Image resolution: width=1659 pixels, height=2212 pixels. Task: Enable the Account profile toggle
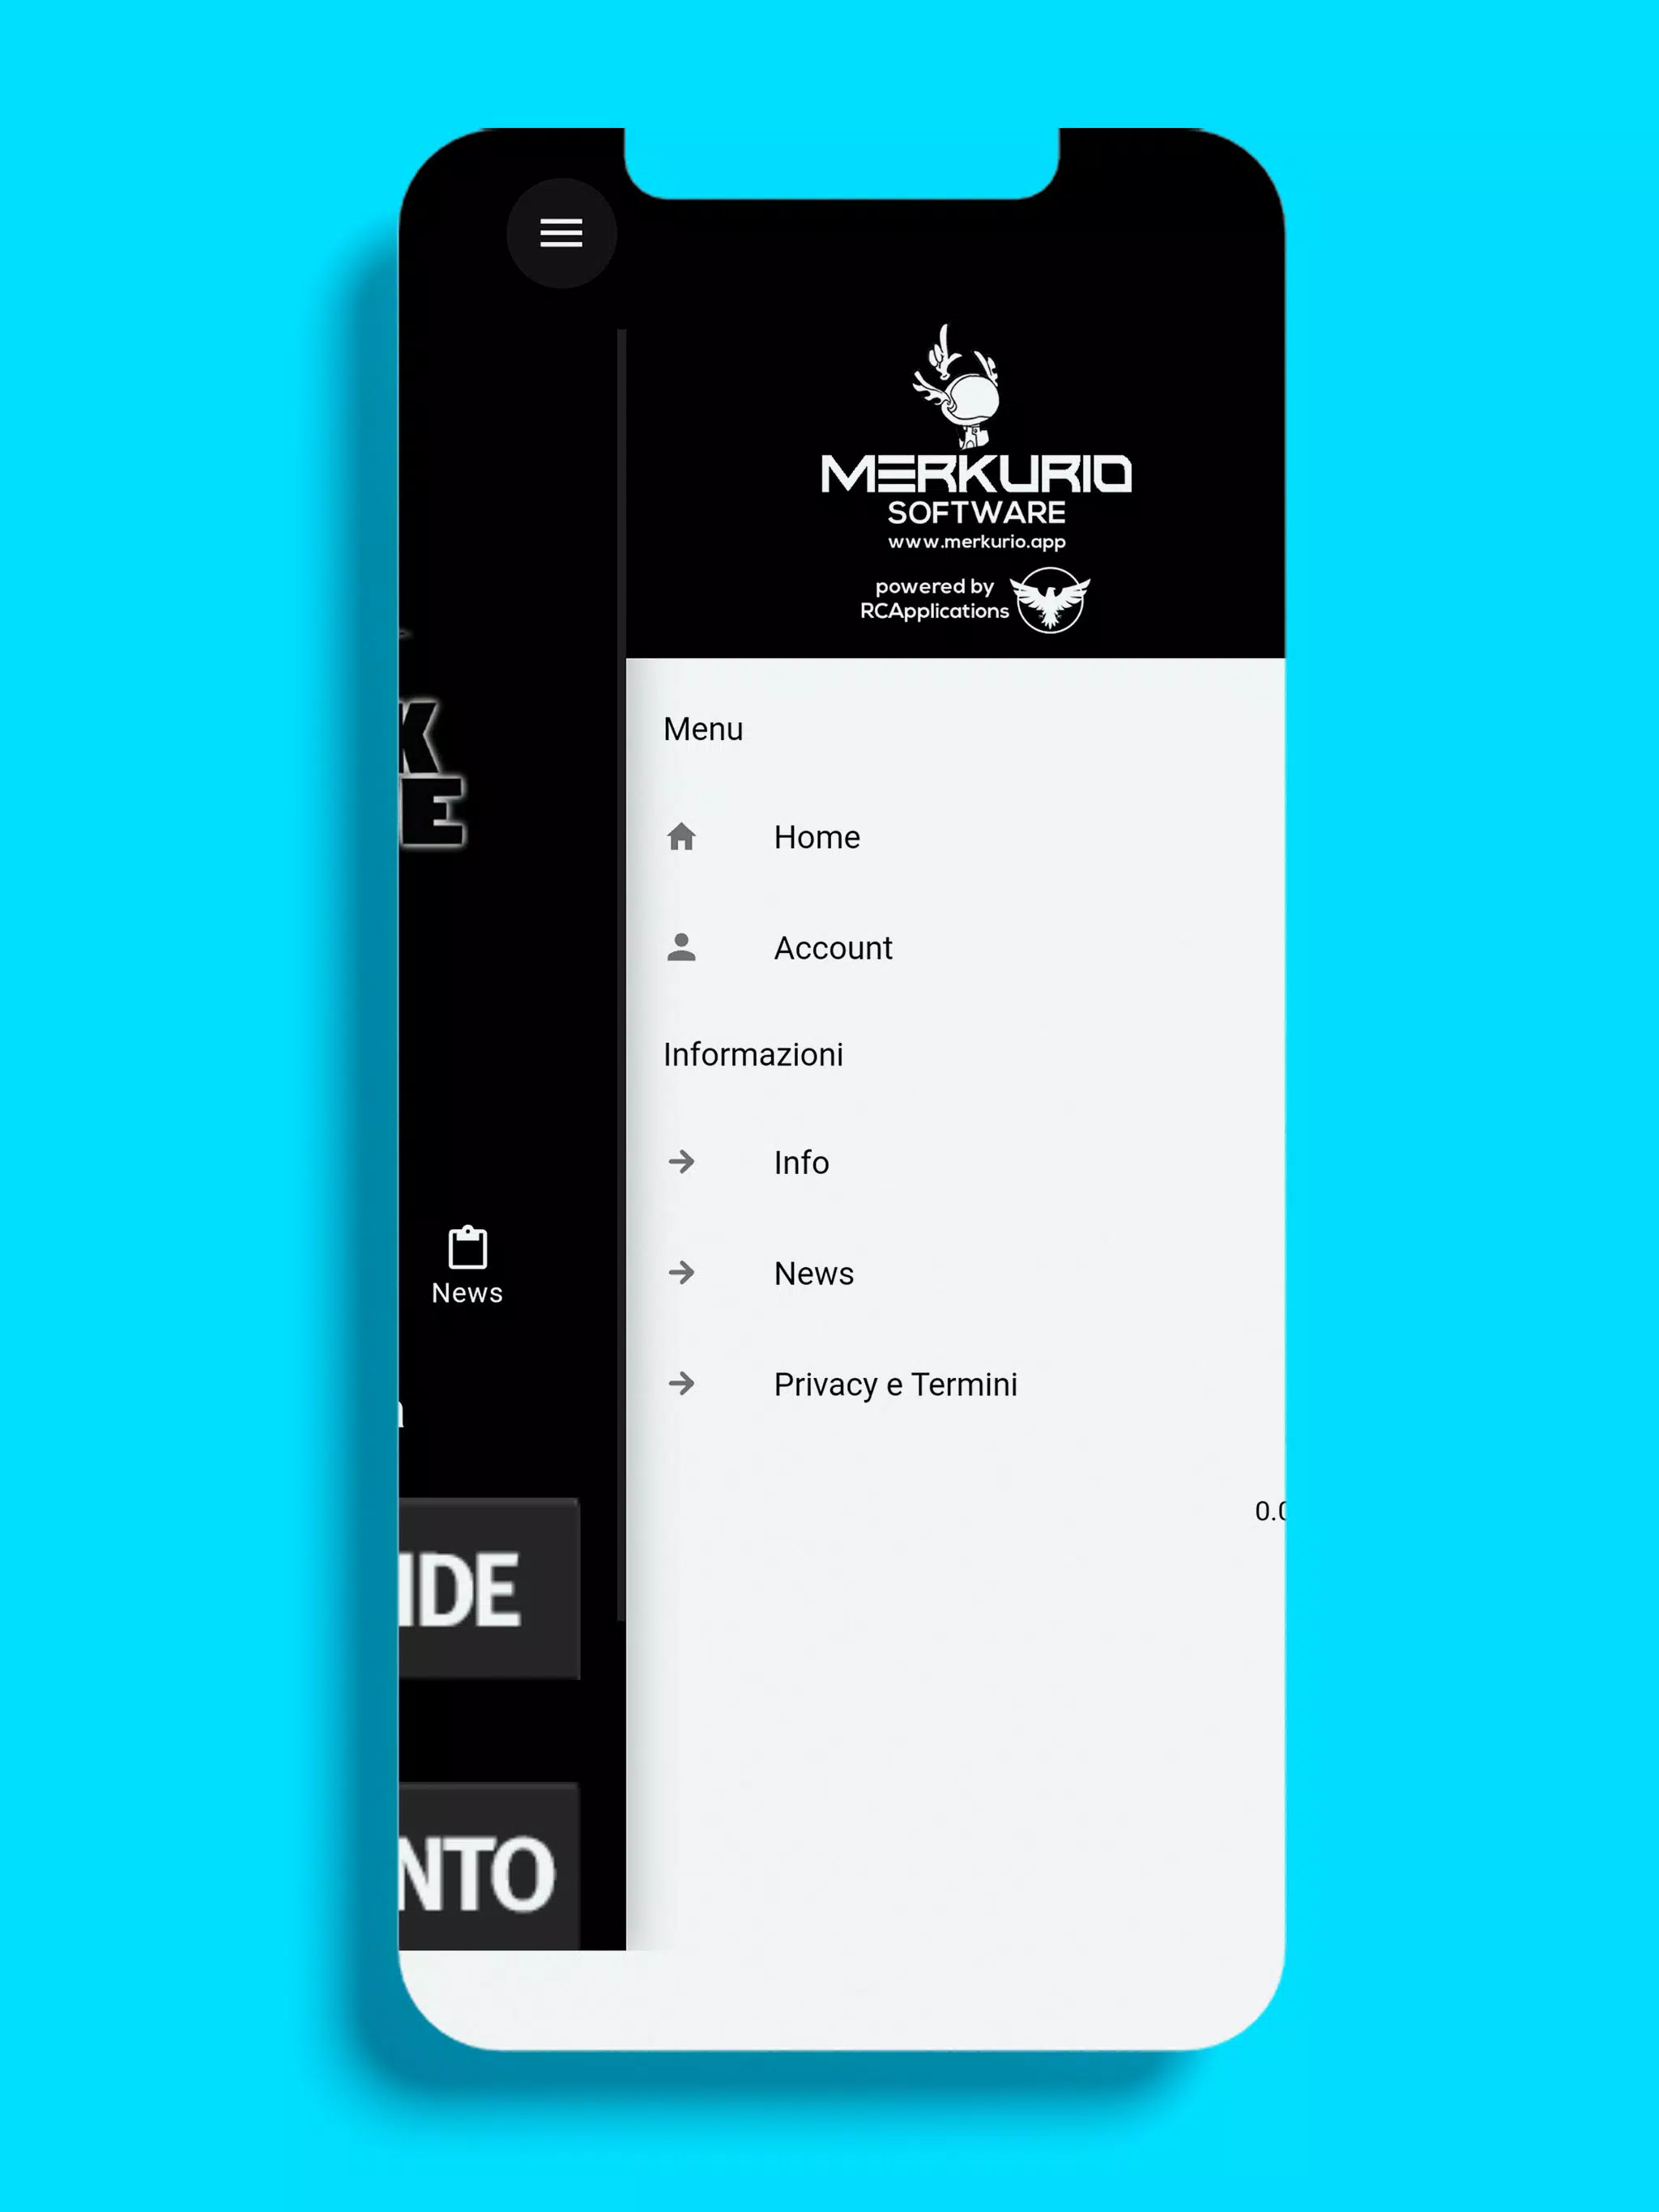tap(831, 947)
